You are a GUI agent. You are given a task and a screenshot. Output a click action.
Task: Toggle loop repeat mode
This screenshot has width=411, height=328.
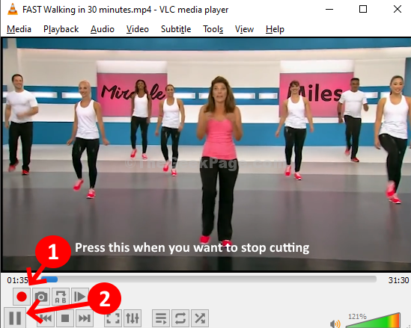click(180, 318)
